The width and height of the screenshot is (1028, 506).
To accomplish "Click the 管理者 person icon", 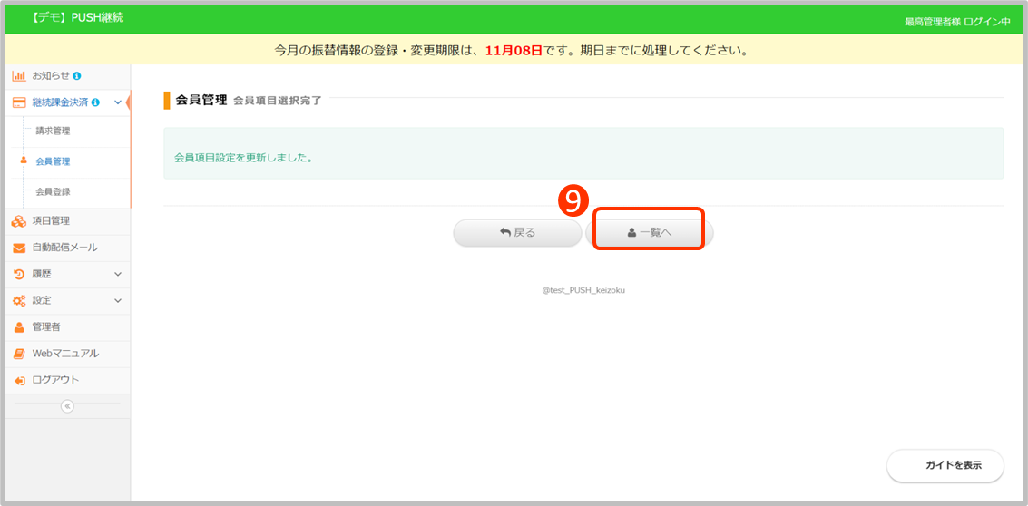I will pos(19,326).
